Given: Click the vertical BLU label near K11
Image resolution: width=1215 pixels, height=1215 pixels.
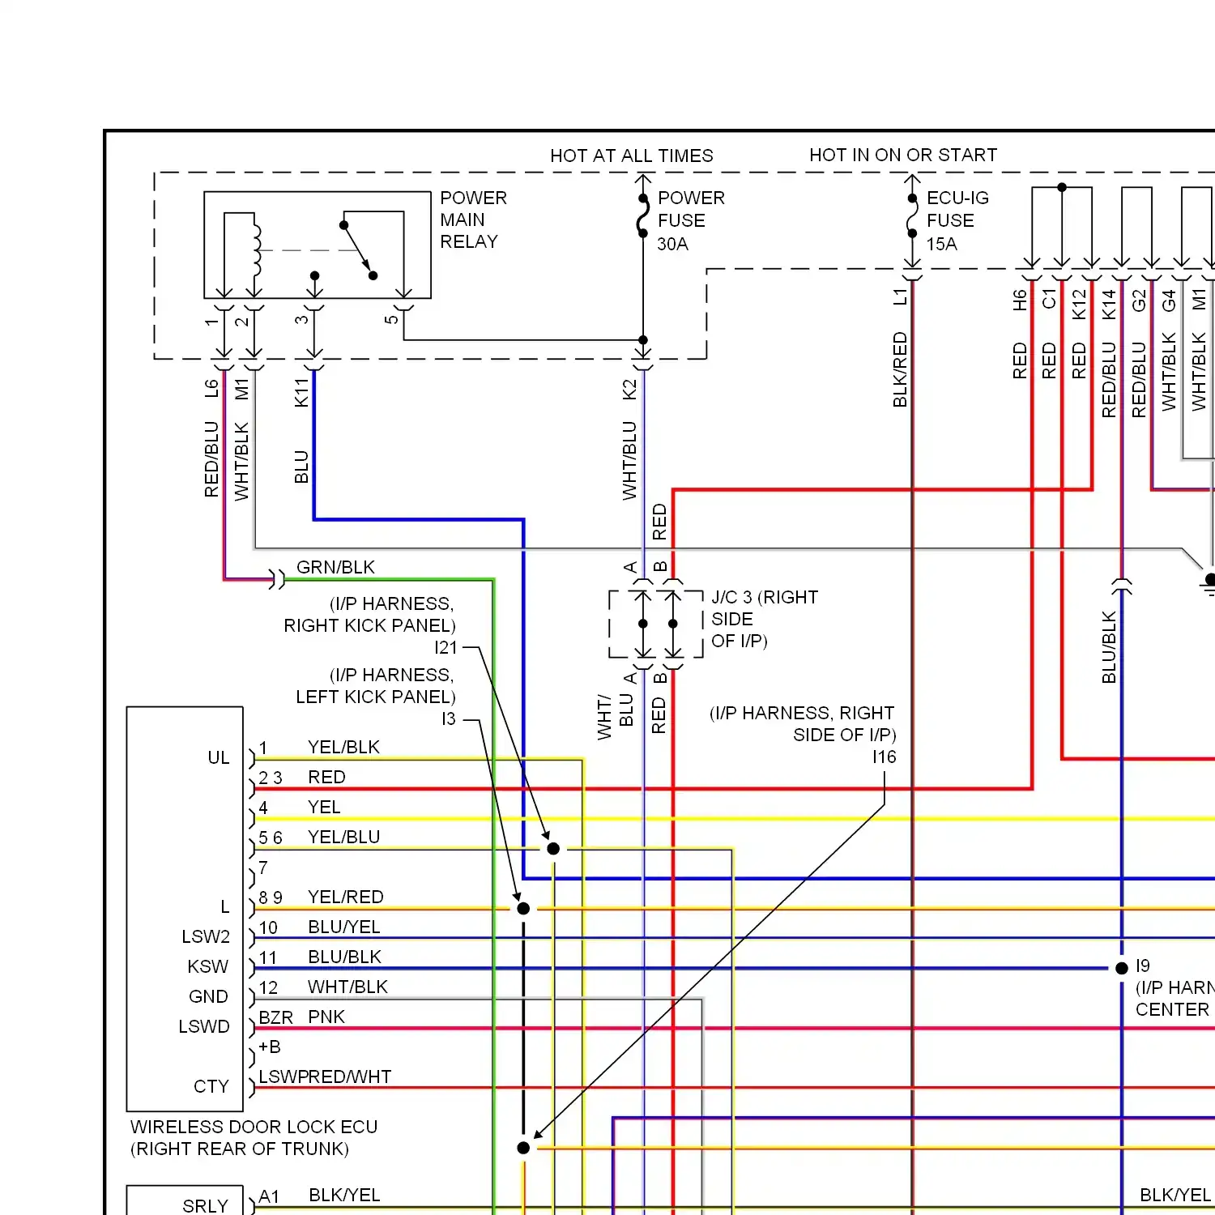Looking at the screenshot, I should pos(301,467).
